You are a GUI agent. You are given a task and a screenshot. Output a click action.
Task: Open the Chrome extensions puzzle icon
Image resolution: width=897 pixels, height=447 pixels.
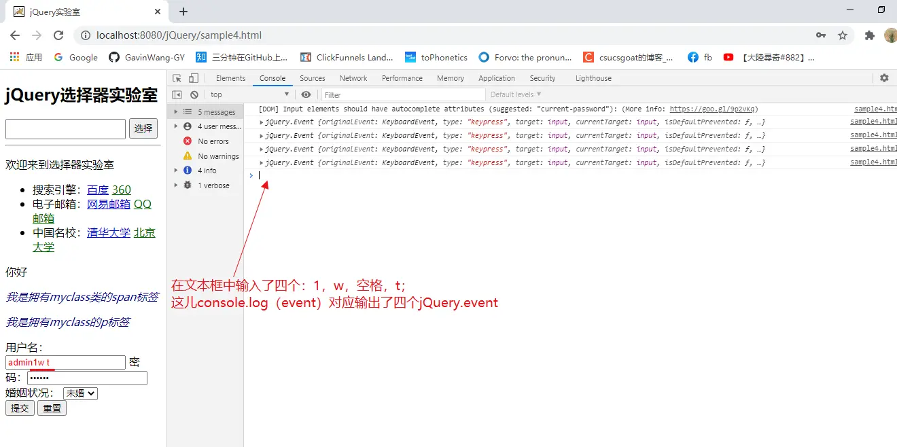pyautogui.click(x=869, y=35)
